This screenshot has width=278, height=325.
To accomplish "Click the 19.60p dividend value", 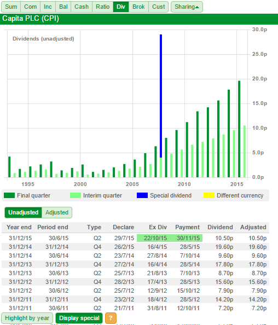I will 224,247.
